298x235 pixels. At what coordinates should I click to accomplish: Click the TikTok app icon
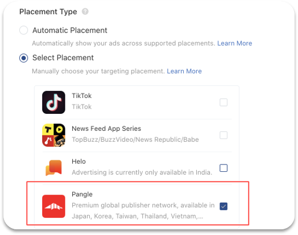[53, 102]
